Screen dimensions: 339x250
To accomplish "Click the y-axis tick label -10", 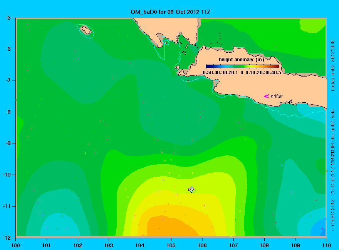I will pos(6,175).
